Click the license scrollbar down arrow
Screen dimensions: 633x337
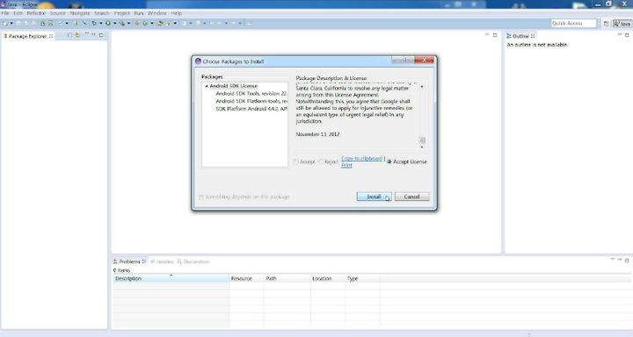[x=422, y=147]
